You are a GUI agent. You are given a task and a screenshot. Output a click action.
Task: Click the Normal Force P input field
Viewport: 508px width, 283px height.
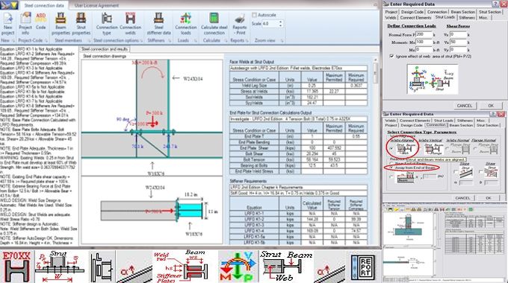point(424,34)
